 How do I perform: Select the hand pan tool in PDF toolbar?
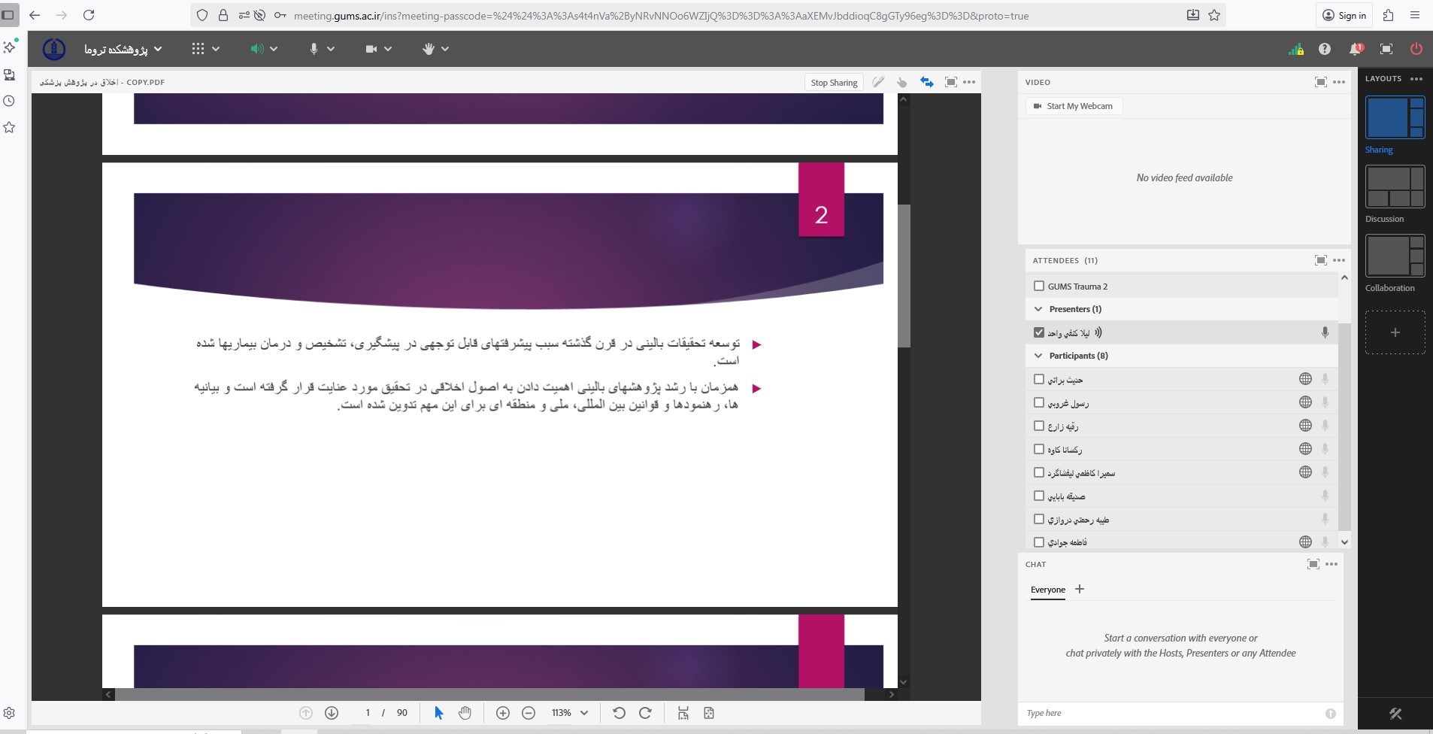click(x=465, y=713)
